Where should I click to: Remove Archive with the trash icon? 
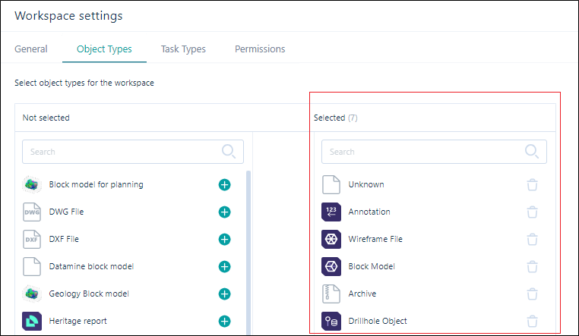tap(532, 294)
